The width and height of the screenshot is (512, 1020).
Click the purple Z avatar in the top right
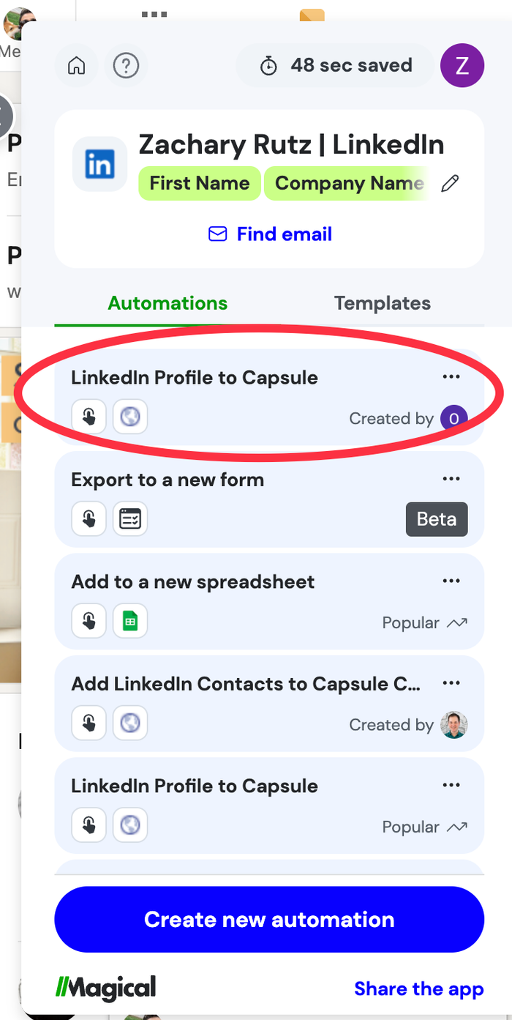pyautogui.click(x=462, y=65)
